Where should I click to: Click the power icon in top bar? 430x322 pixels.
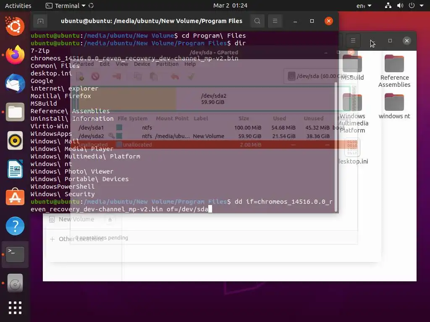coord(412,5)
